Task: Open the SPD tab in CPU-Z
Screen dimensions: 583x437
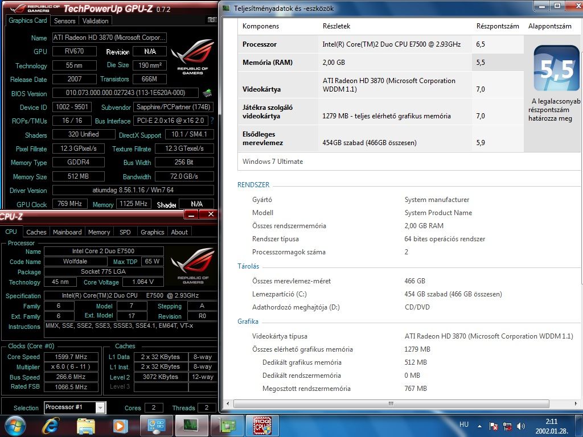Action: [x=125, y=232]
